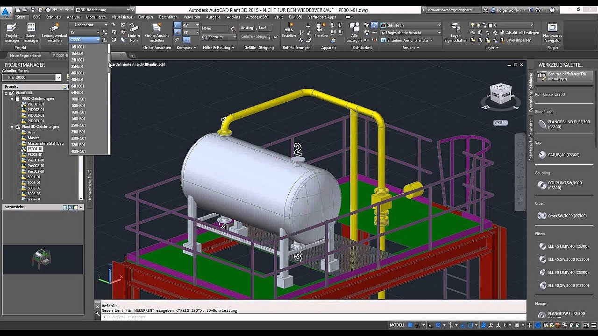The image size is (598, 336).
Task: Click Als aktuell festlegen in Layer panel
Action: [x=522, y=33]
